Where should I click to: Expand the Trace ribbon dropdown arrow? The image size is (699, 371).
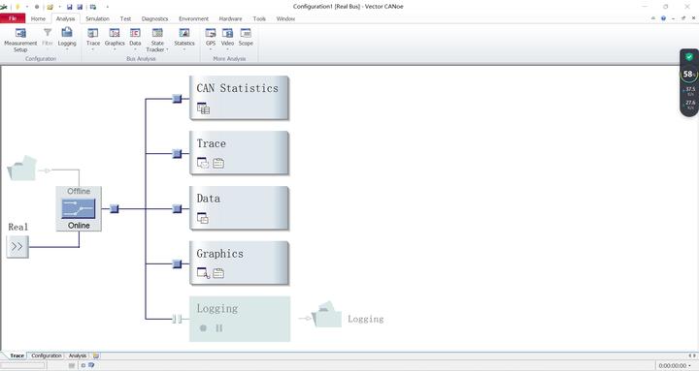(93, 49)
